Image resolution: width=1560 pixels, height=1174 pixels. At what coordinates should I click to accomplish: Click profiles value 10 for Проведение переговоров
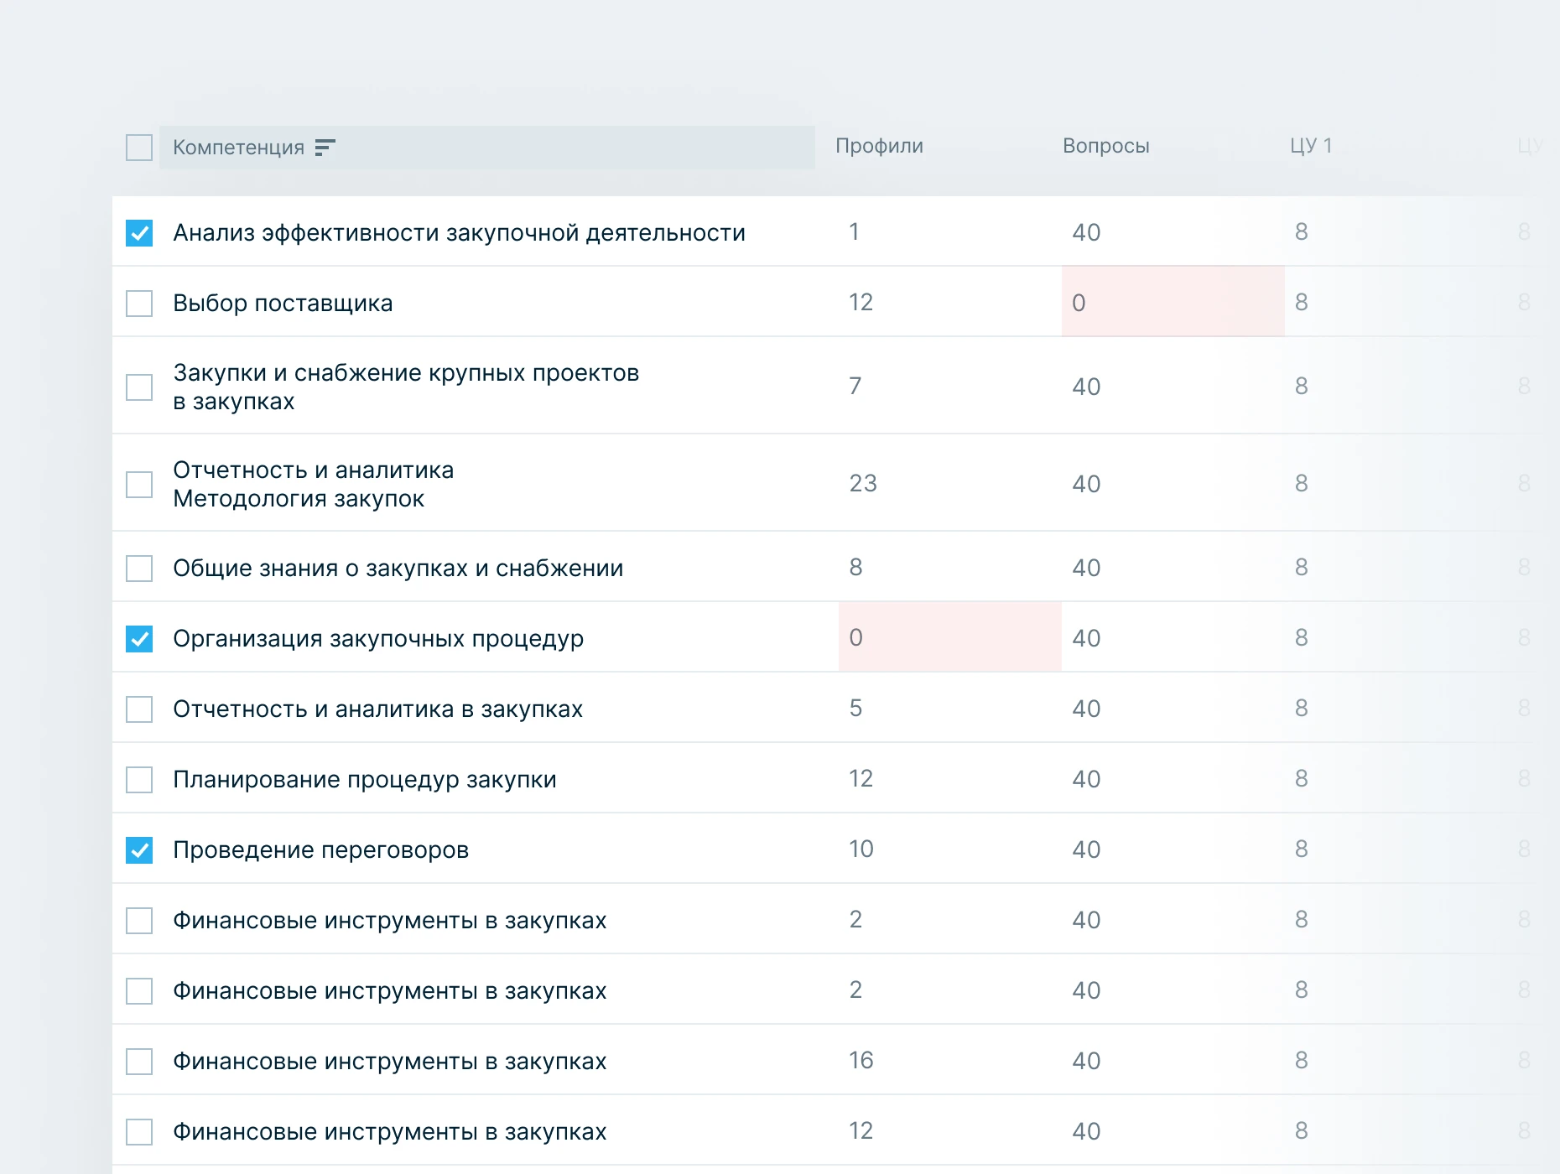861,849
